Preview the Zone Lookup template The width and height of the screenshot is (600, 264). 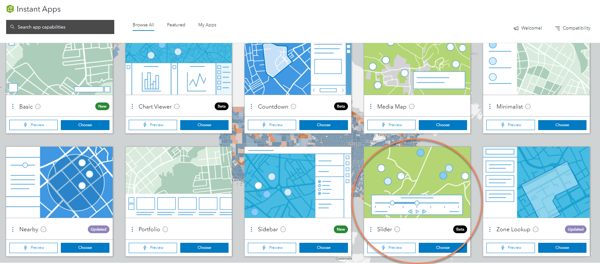point(511,248)
